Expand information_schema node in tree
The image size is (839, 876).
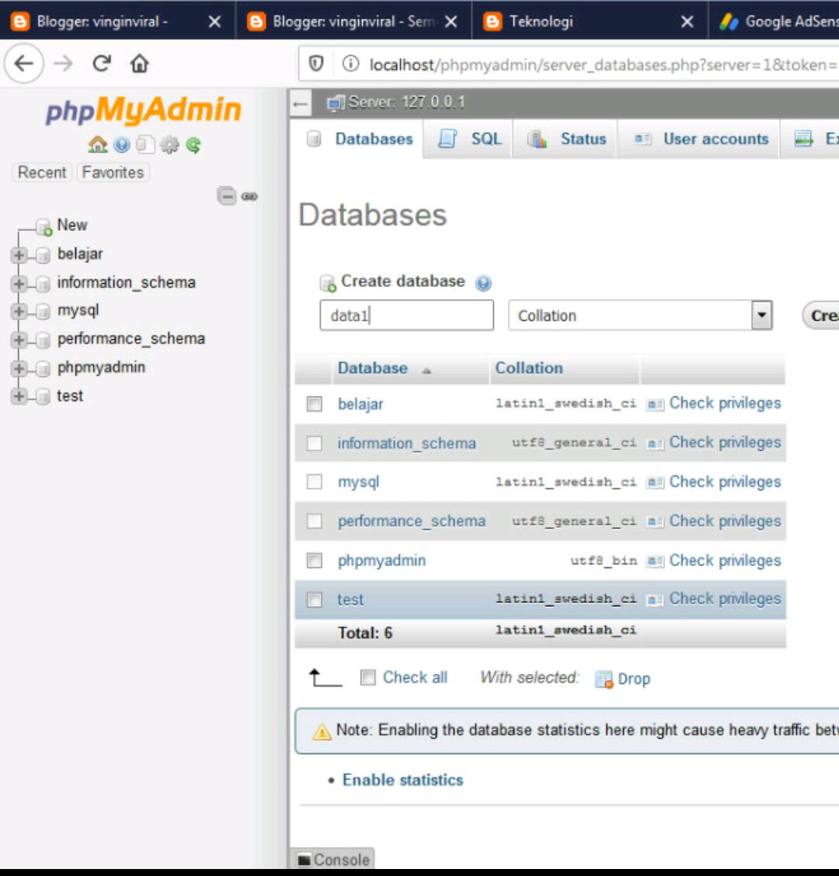[19, 283]
